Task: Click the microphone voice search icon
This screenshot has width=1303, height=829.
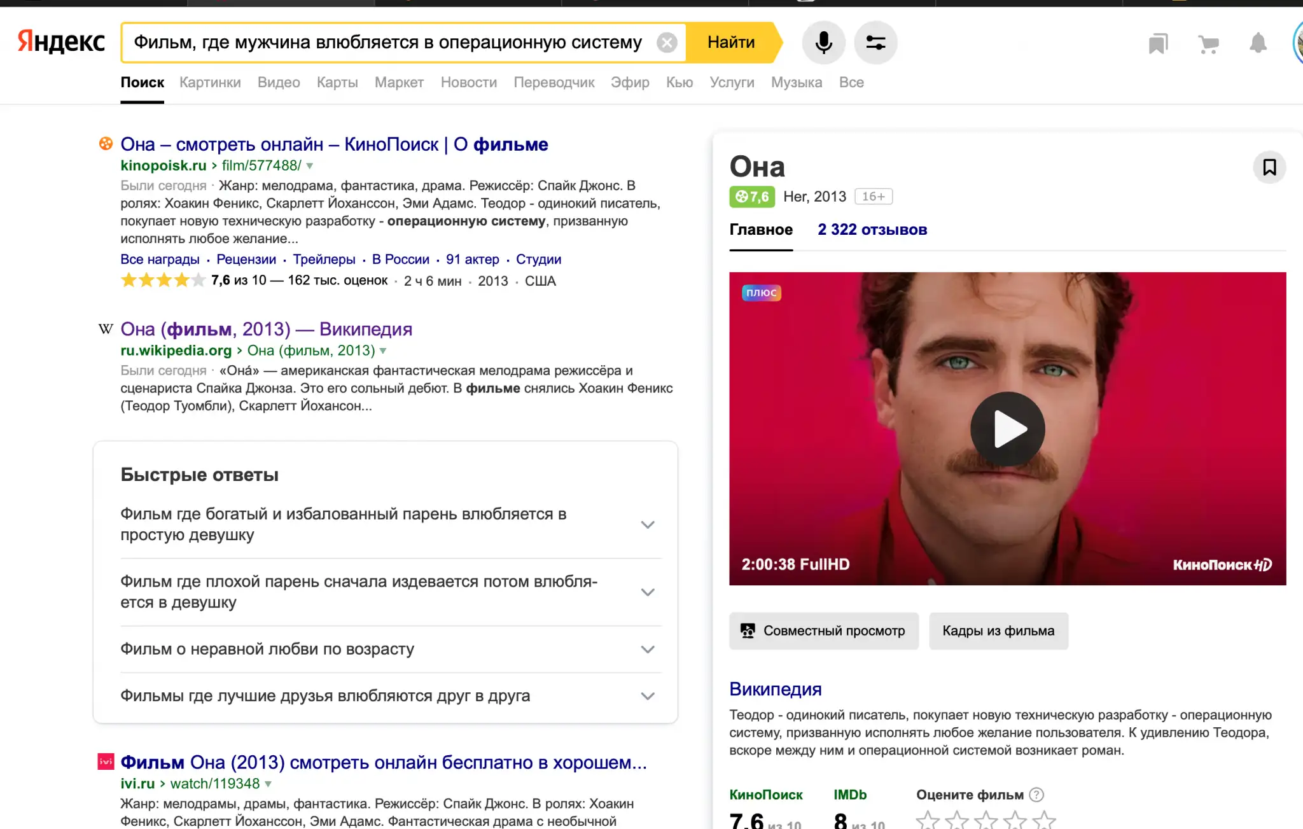Action: coord(823,43)
